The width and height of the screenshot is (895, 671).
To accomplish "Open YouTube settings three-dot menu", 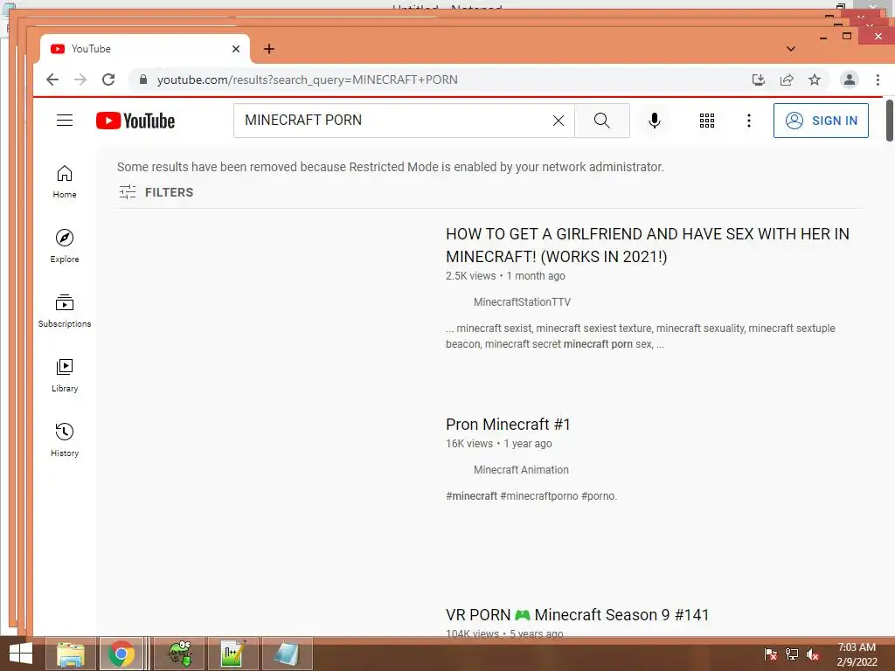I will [749, 121].
